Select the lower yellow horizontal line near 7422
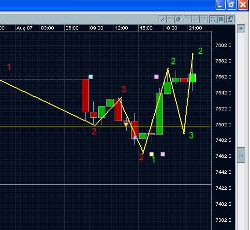The width and height of the screenshot is (250, 230). (105, 184)
